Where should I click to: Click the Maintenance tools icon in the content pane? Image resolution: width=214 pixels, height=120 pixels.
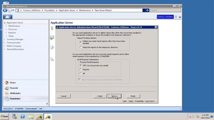[x=52, y=28]
